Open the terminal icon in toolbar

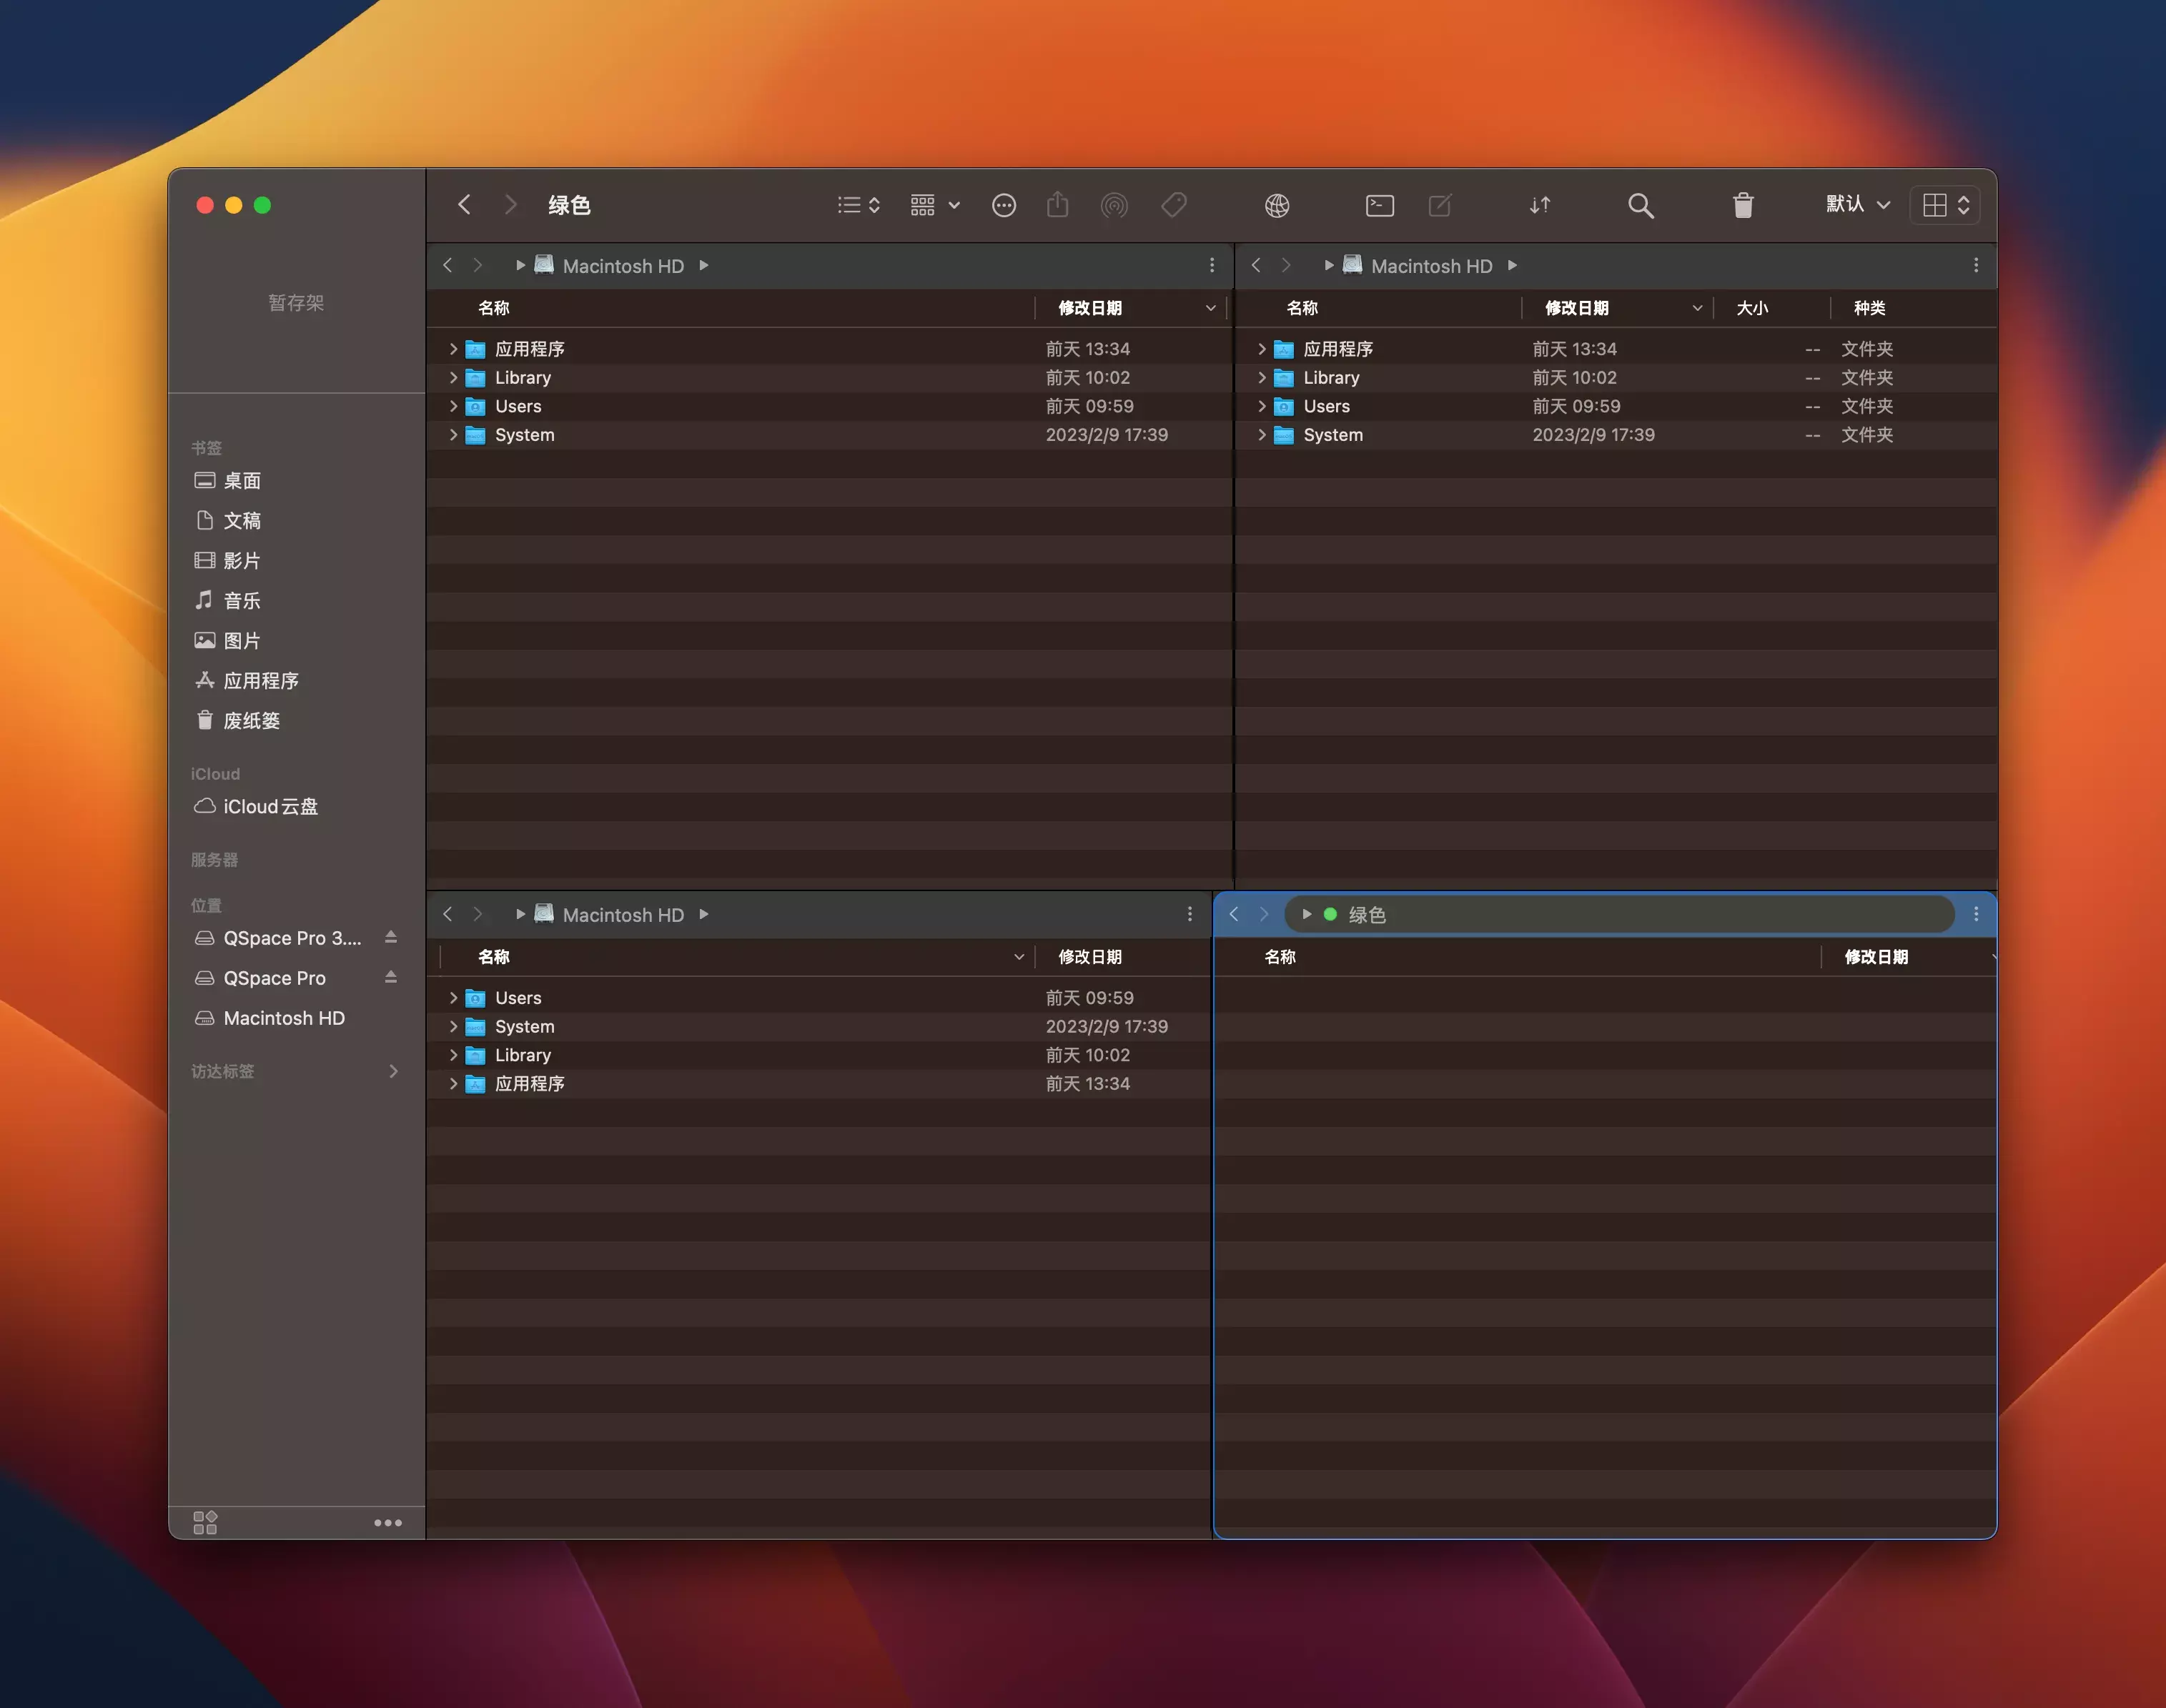[1379, 205]
